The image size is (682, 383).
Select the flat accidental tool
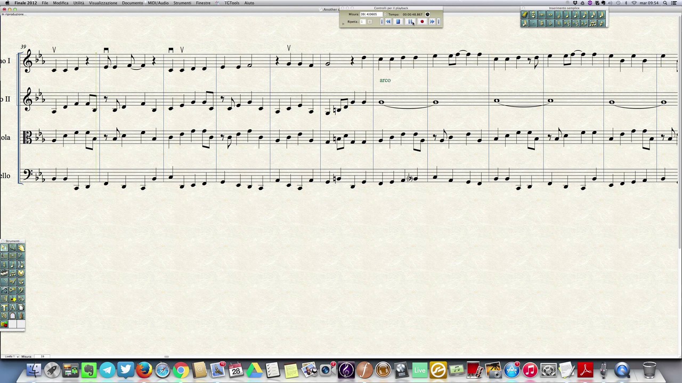coord(550,23)
